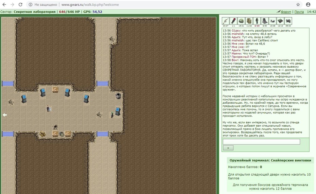Click the 646/646 HP indicator
This screenshot has width=316, height=194.
click(70, 12)
